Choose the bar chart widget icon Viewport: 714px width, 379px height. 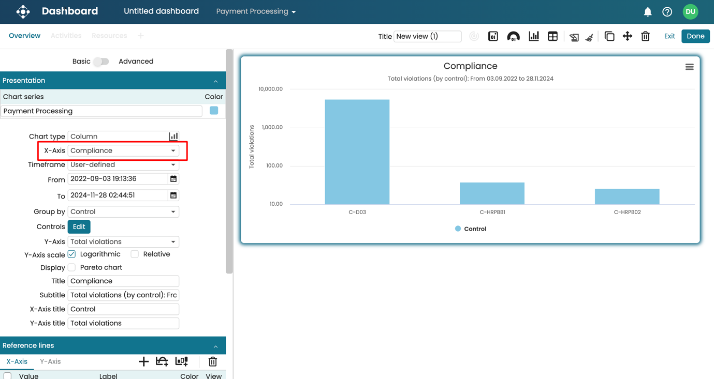(x=533, y=36)
